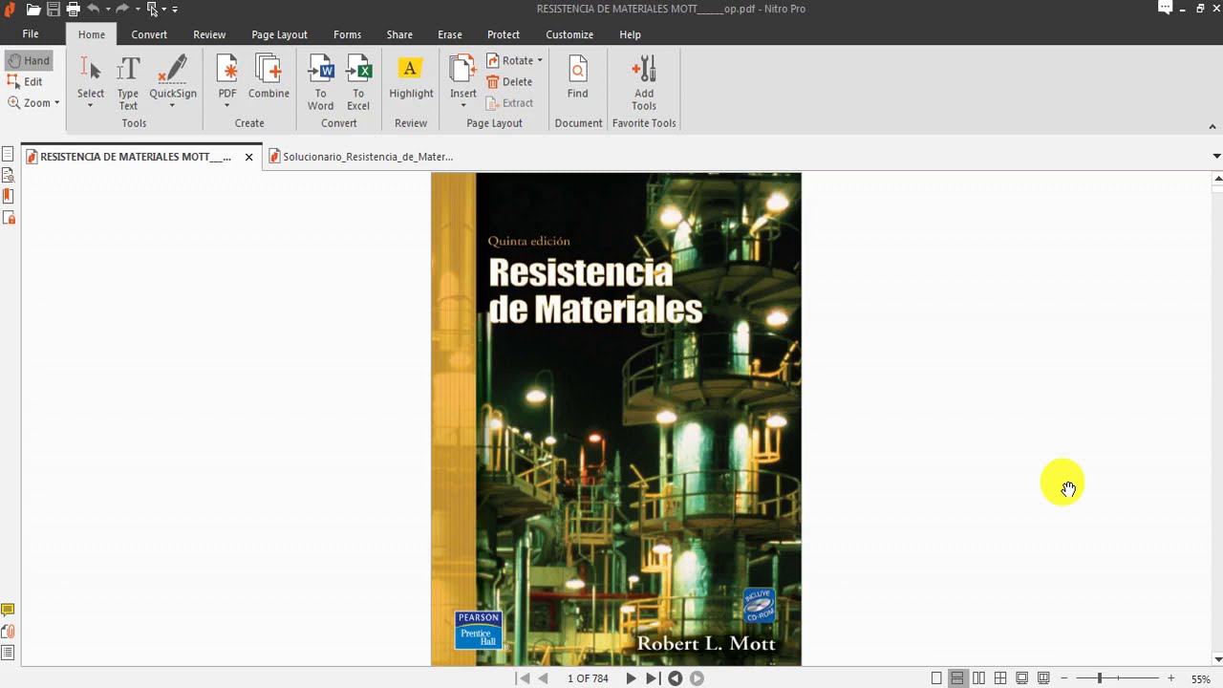Switch to Solucionario_Resistencia_de_Mater document tab

tap(361, 157)
